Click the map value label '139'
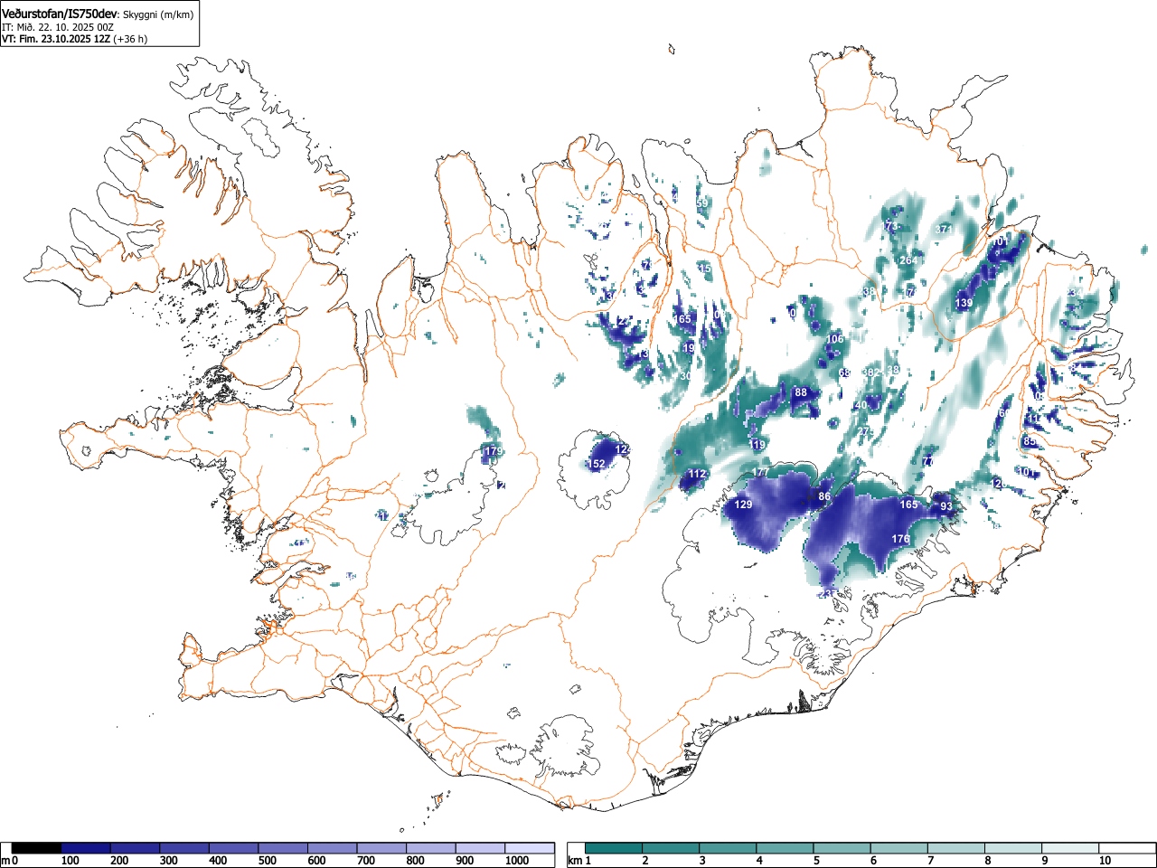 (964, 303)
